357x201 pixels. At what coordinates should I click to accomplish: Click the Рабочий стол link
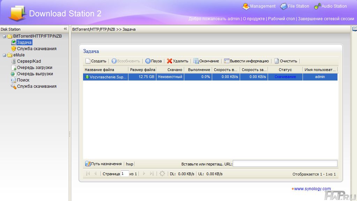(x=281, y=19)
